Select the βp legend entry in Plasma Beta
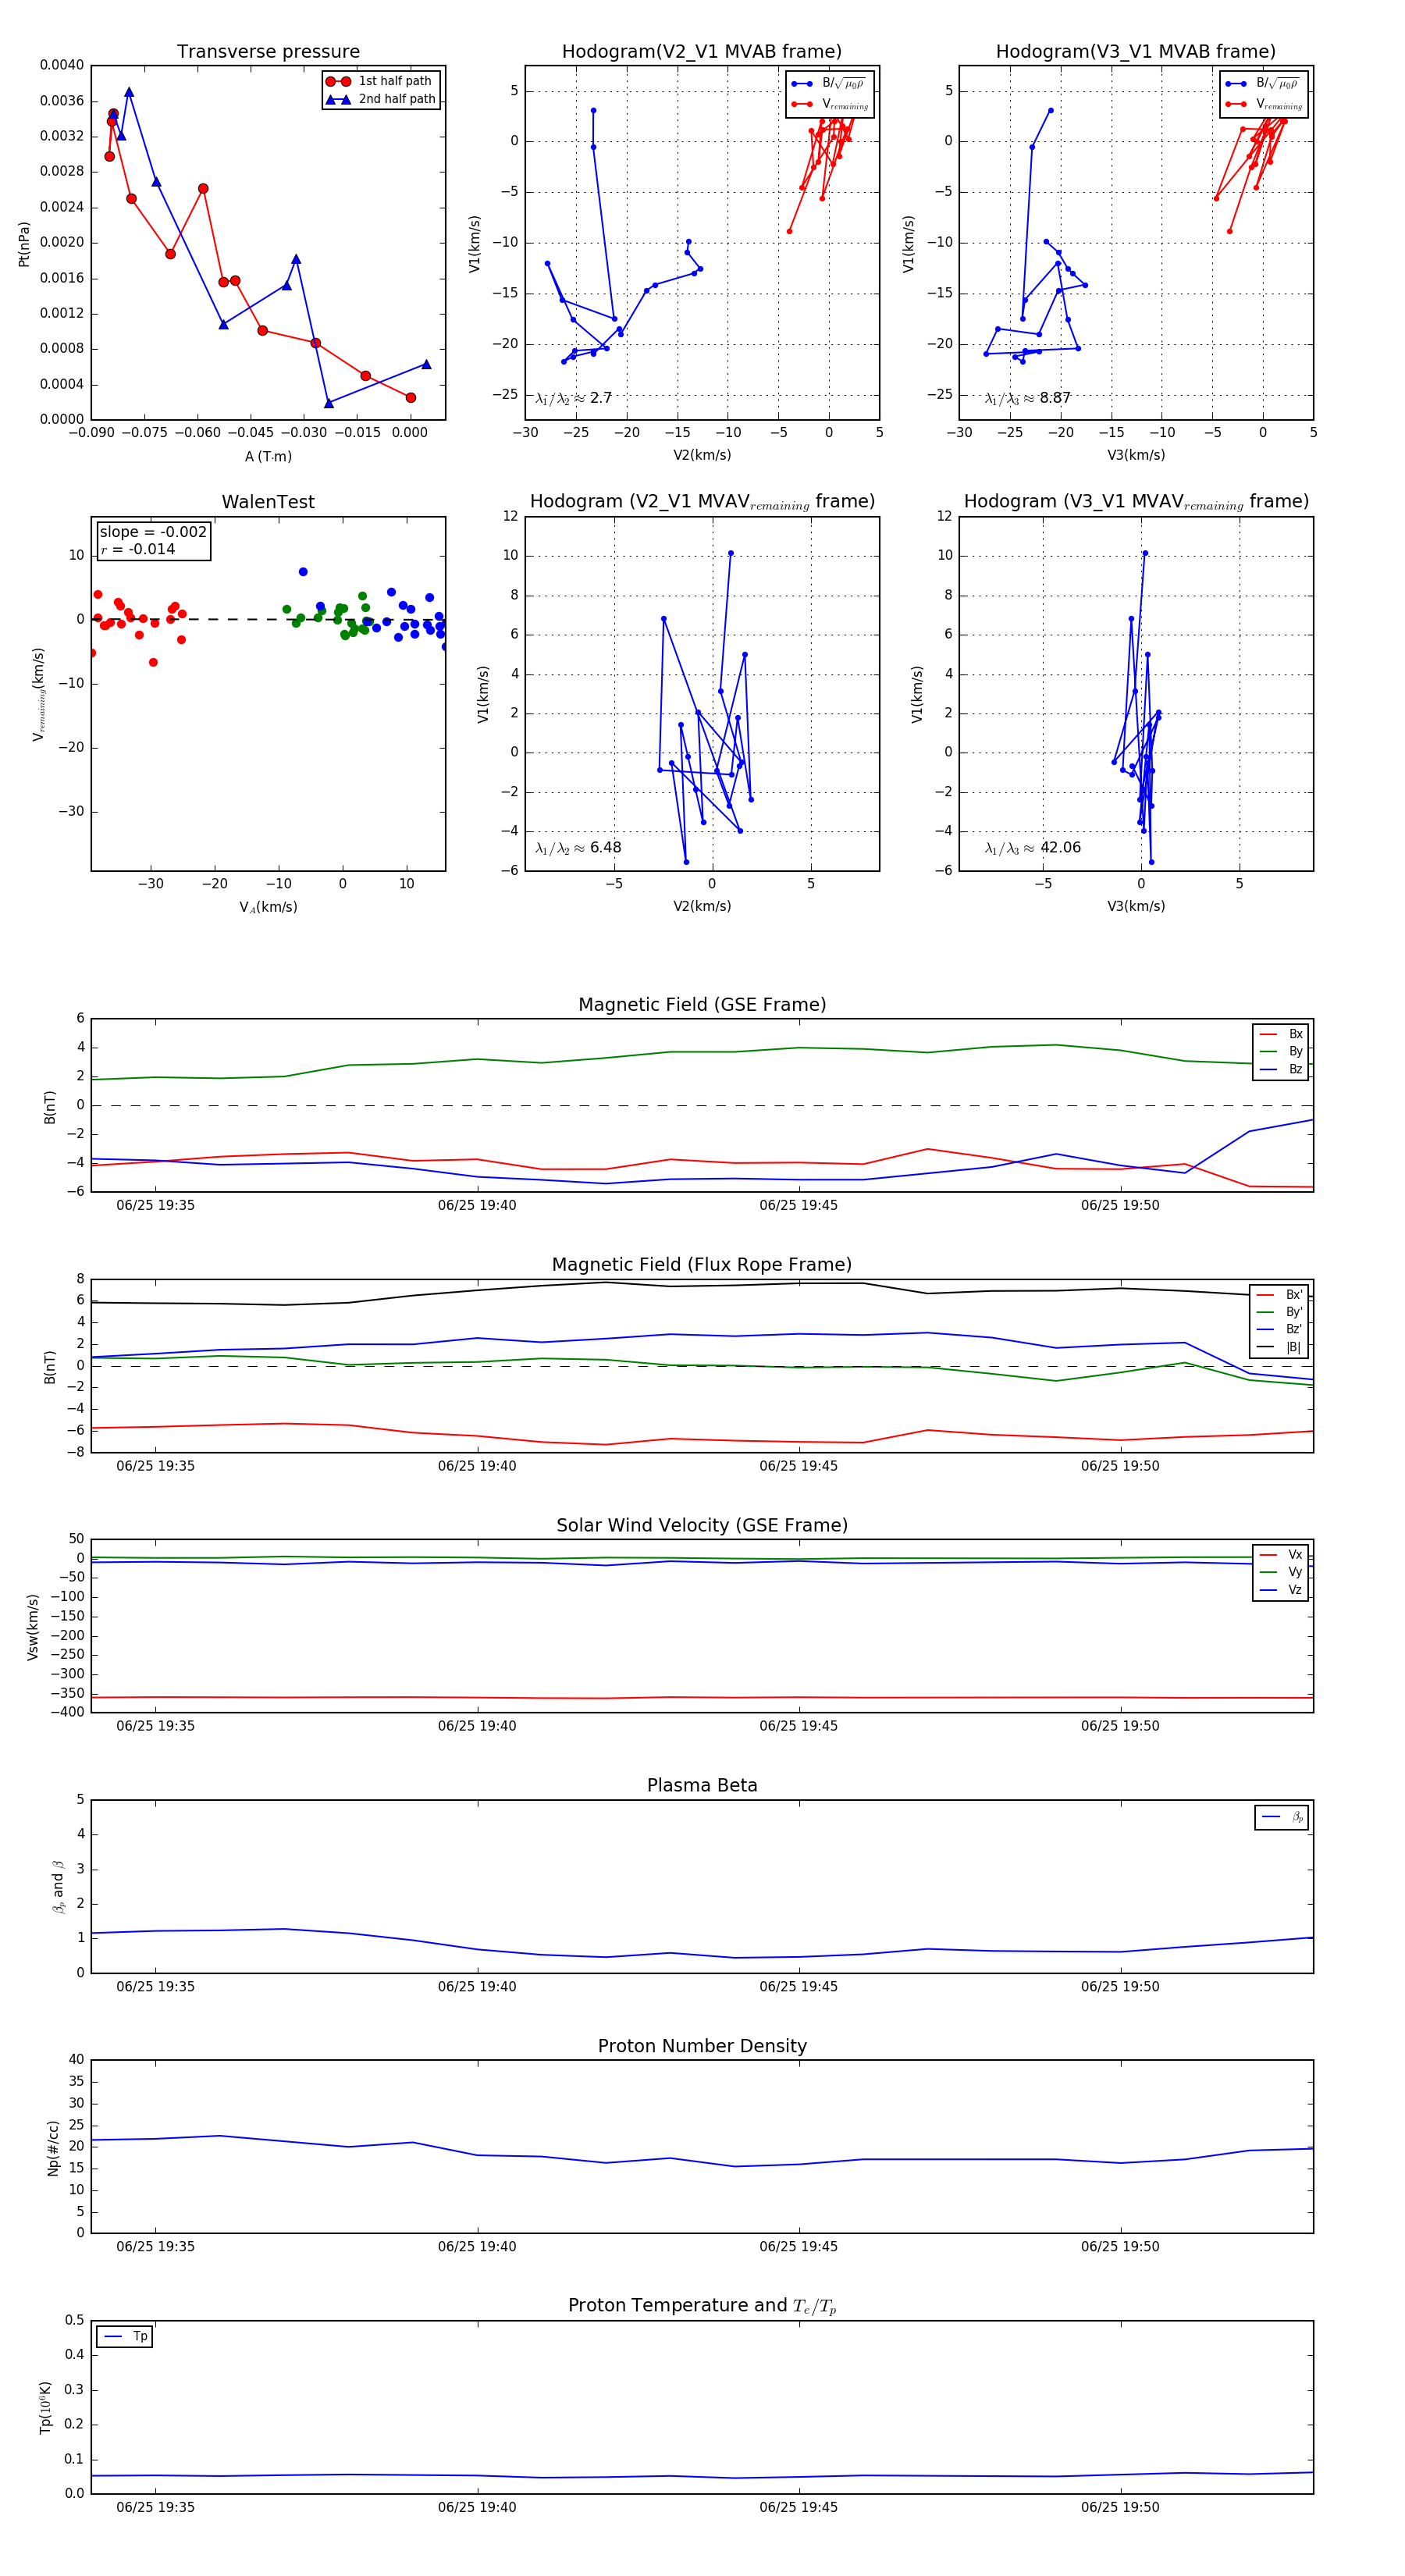Screen dimensions: 1405x2576 click(1282, 1817)
